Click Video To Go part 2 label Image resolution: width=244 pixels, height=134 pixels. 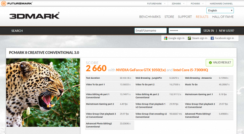click(145, 85)
